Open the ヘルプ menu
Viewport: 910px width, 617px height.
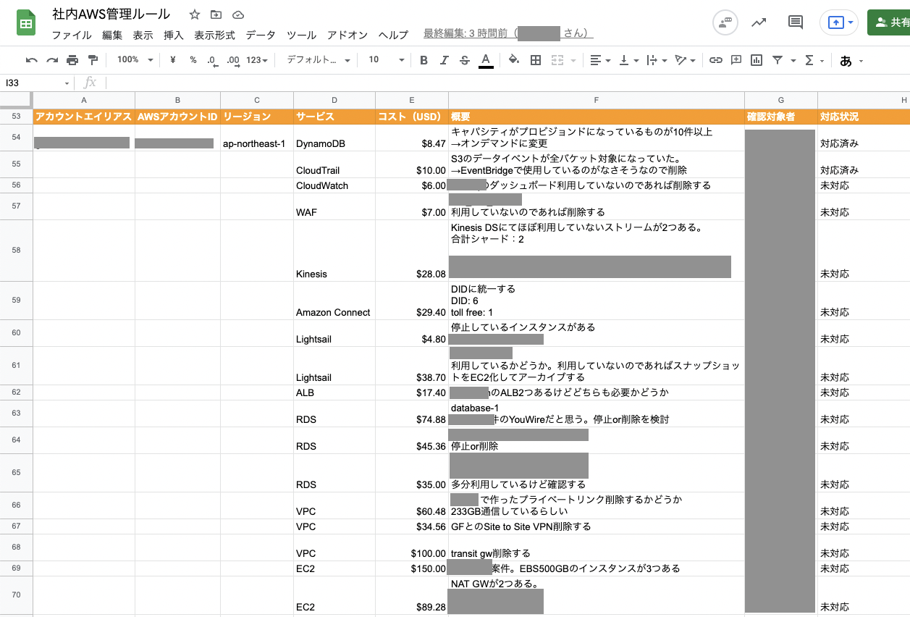(x=394, y=35)
